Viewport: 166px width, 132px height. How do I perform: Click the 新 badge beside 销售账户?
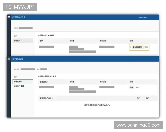[x=22, y=86]
